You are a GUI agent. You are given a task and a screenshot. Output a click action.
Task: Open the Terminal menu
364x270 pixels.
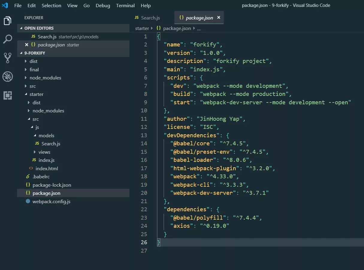pyautogui.click(x=125, y=5)
